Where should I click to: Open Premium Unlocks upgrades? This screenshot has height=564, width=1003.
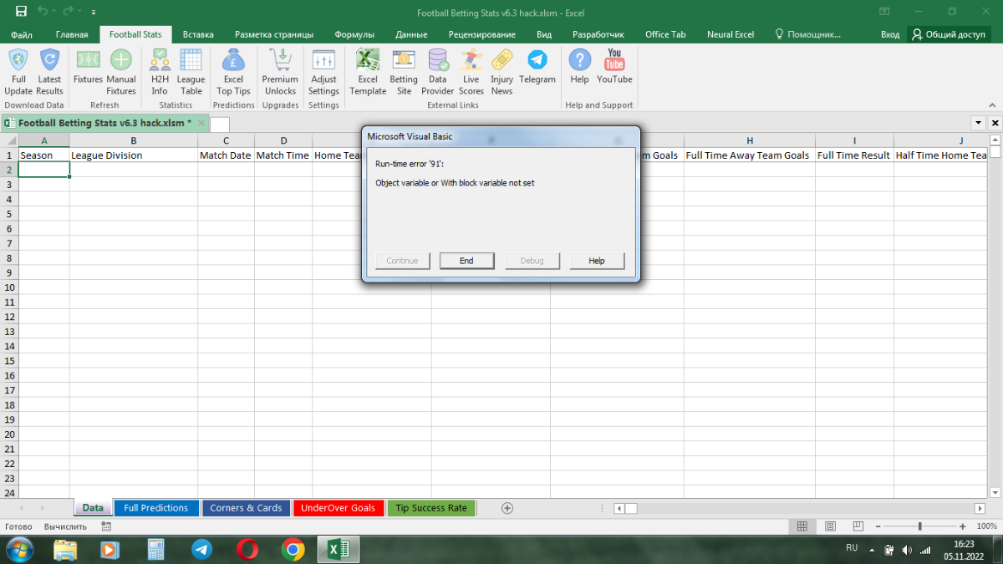click(280, 73)
